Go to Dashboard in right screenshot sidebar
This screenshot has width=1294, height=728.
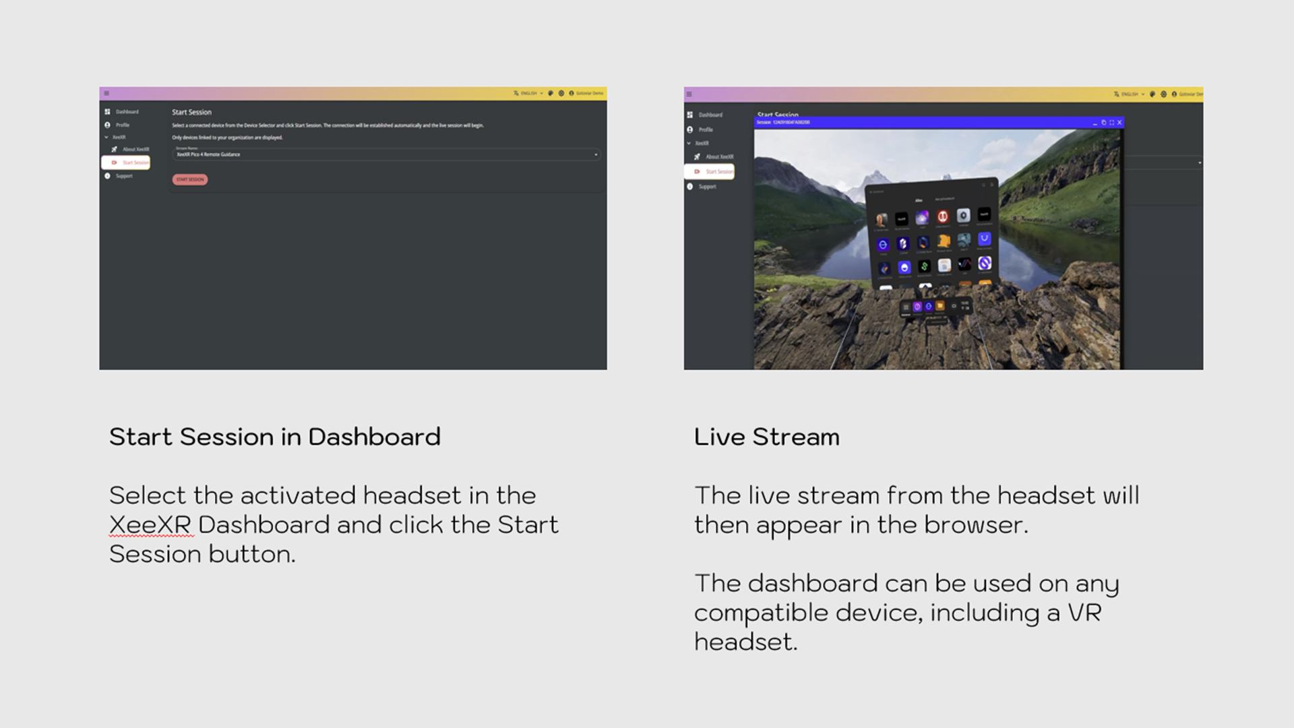tap(705, 115)
